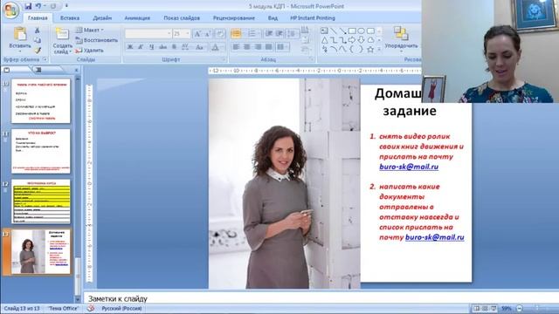This screenshot has height=314, width=559.
Task: Open the Вид ribbon tab
Action: point(273,17)
